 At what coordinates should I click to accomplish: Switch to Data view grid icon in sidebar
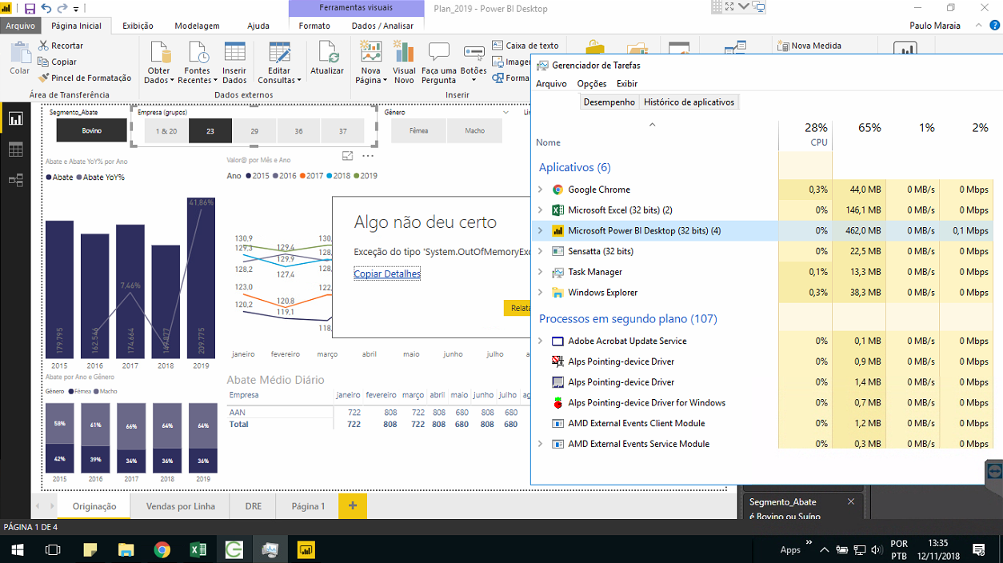[x=15, y=150]
